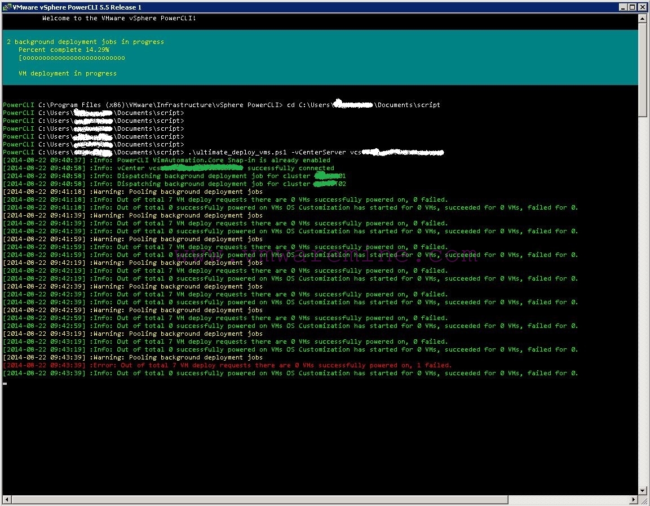The width and height of the screenshot is (650, 506).
Task: Minimize the PowerCLI window
Action: point(623,7)
